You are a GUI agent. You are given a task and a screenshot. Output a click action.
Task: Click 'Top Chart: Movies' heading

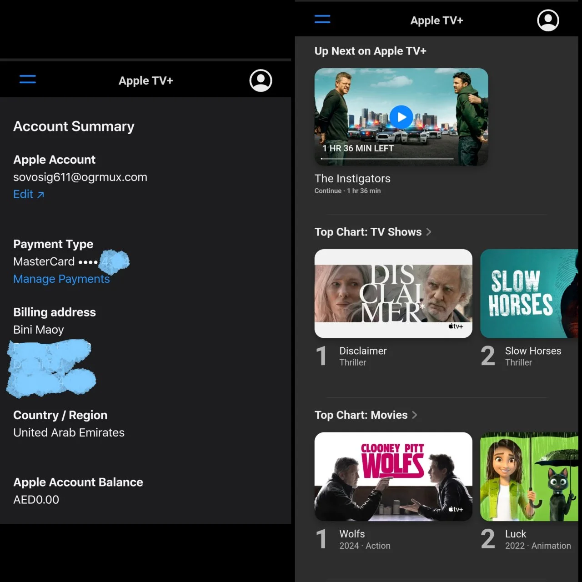coord(361,415)
